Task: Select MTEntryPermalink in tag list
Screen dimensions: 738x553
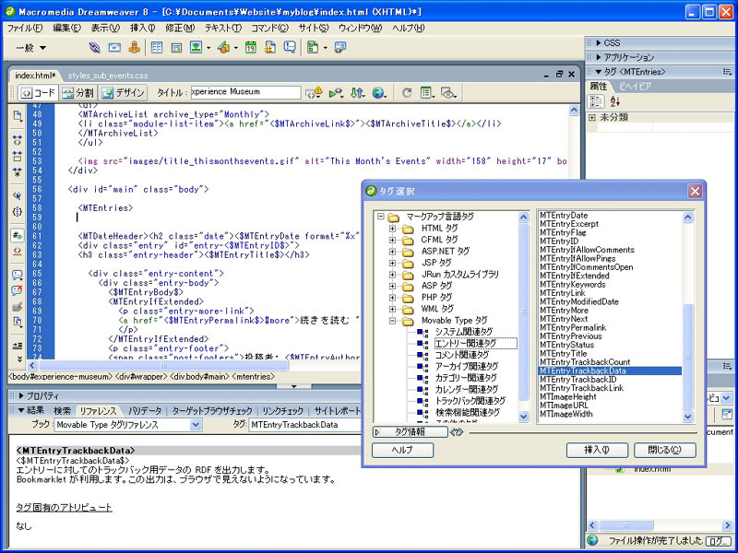Action: click(x=573, y=327)
